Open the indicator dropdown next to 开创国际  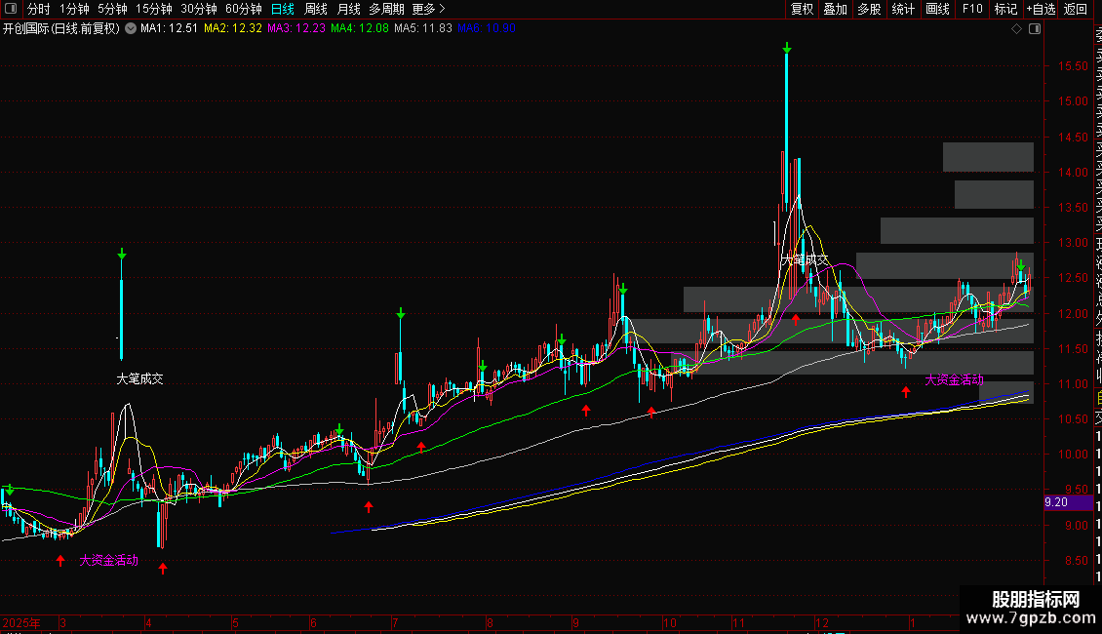coord(130,28)
